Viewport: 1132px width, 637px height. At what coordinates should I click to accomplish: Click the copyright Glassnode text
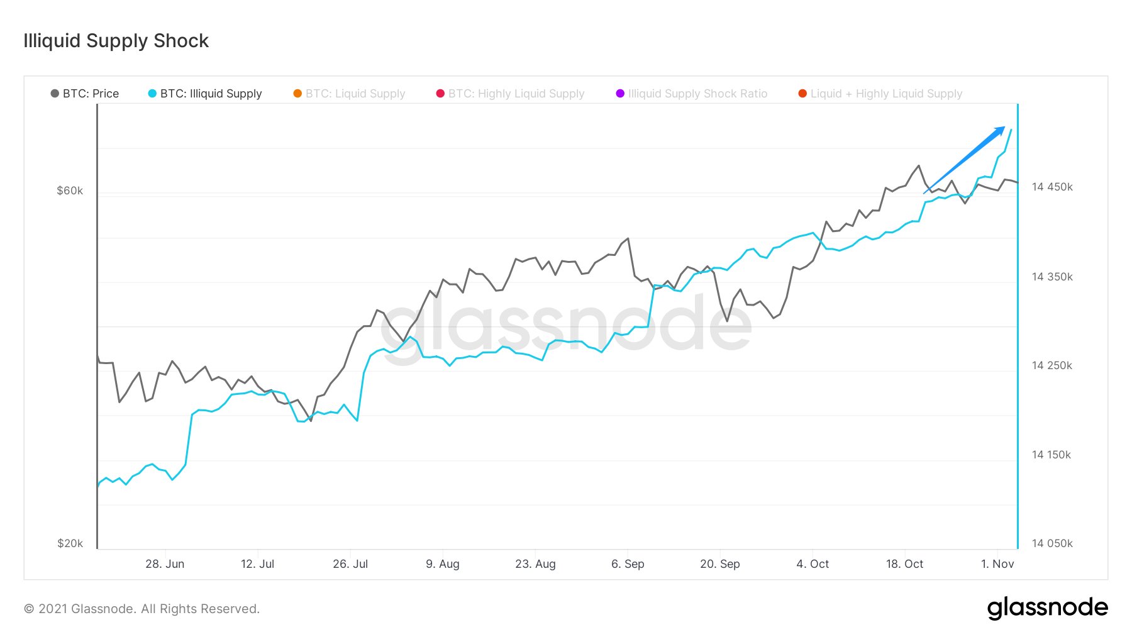141,609
